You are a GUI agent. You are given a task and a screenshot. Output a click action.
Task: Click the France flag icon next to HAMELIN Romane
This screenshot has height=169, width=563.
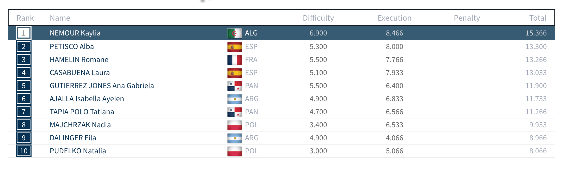235,60
